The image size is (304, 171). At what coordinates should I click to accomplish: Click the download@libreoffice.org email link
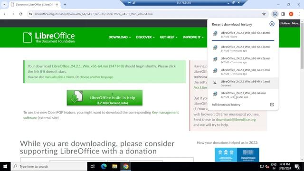(236, 119)
